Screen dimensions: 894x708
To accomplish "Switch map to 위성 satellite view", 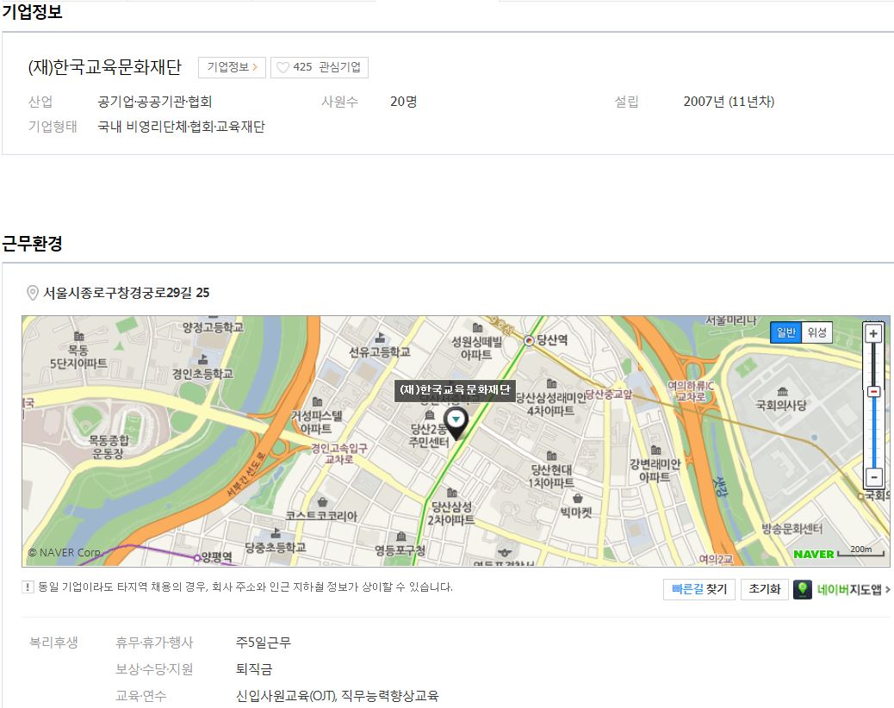I will (817, 332).
